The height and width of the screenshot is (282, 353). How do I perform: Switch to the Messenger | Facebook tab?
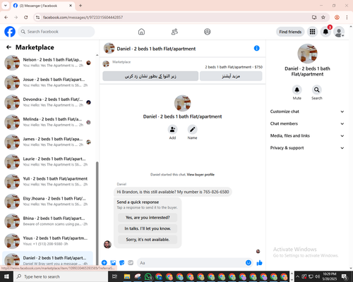point(43,6)
